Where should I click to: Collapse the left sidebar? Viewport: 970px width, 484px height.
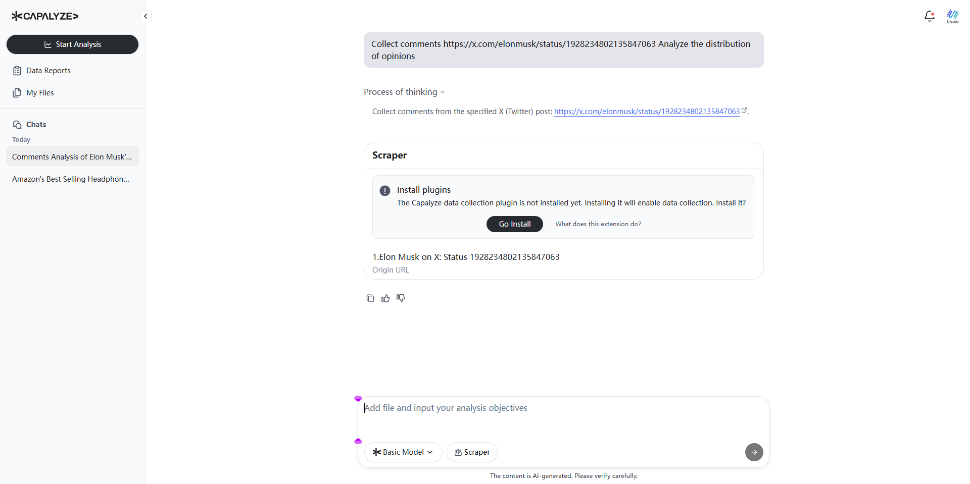145,16
